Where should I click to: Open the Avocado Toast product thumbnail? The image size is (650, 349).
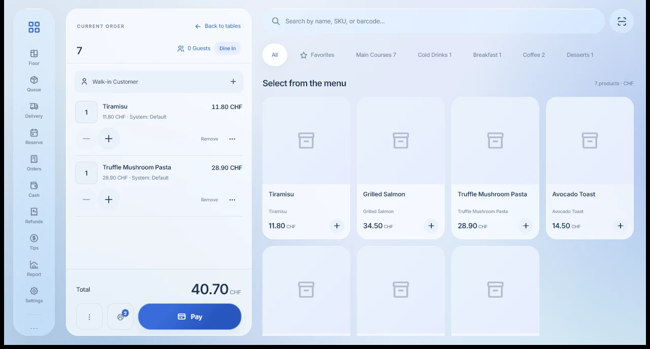590,141
